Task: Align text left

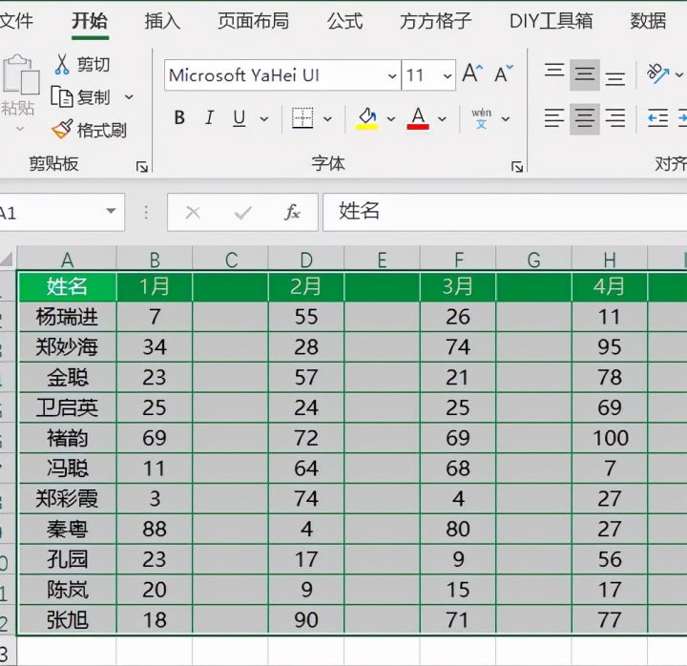Action: click(x=554, y=118)
